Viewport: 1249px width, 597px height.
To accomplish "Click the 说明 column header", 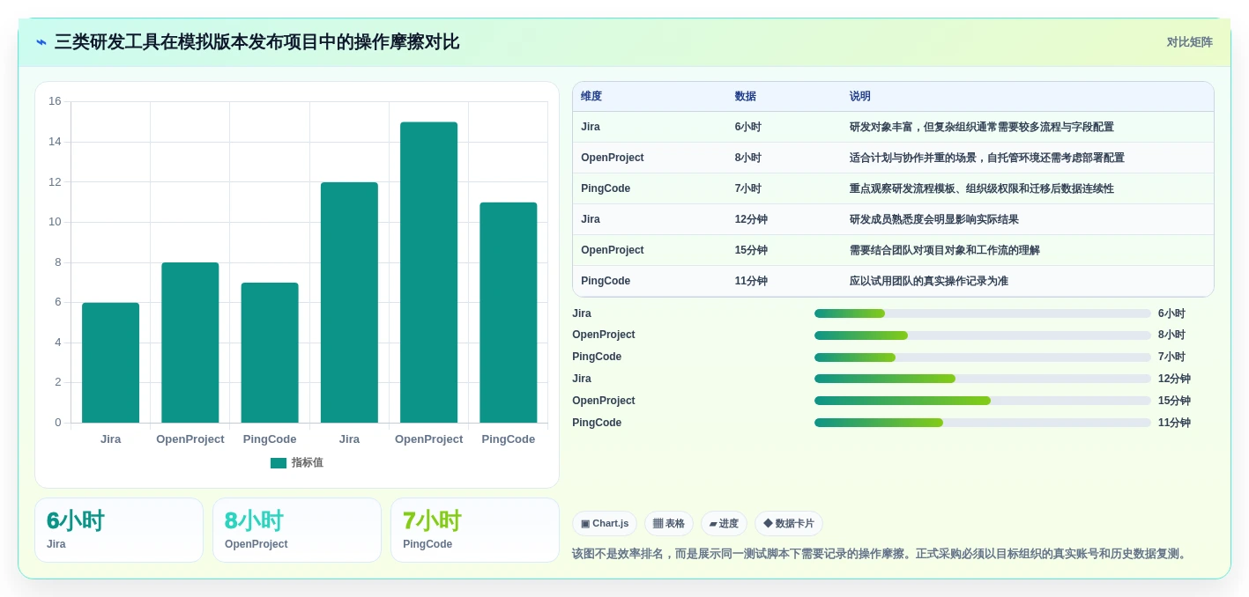I will pos(859,97).
